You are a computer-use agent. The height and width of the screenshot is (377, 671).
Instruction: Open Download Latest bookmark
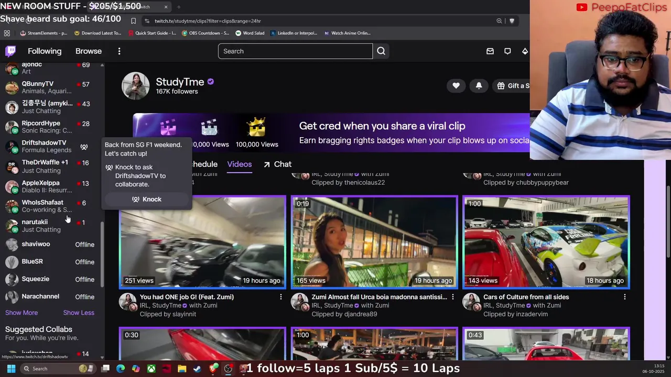click(98, 33)
